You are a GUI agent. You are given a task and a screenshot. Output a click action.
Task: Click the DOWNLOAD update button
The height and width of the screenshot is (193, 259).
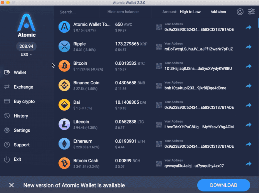223,185
